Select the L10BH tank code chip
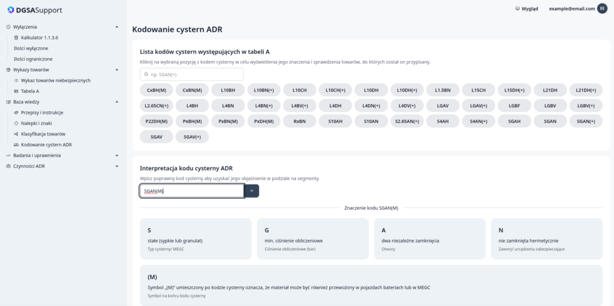This screenshot has width=614, height=306. pos(228,90)
